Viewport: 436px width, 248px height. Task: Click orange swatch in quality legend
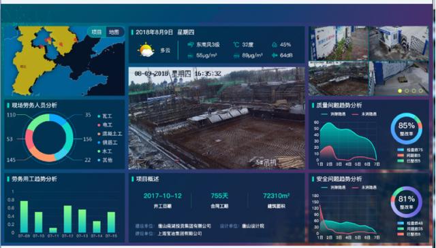pyautogui.click(x=401, y=156)
